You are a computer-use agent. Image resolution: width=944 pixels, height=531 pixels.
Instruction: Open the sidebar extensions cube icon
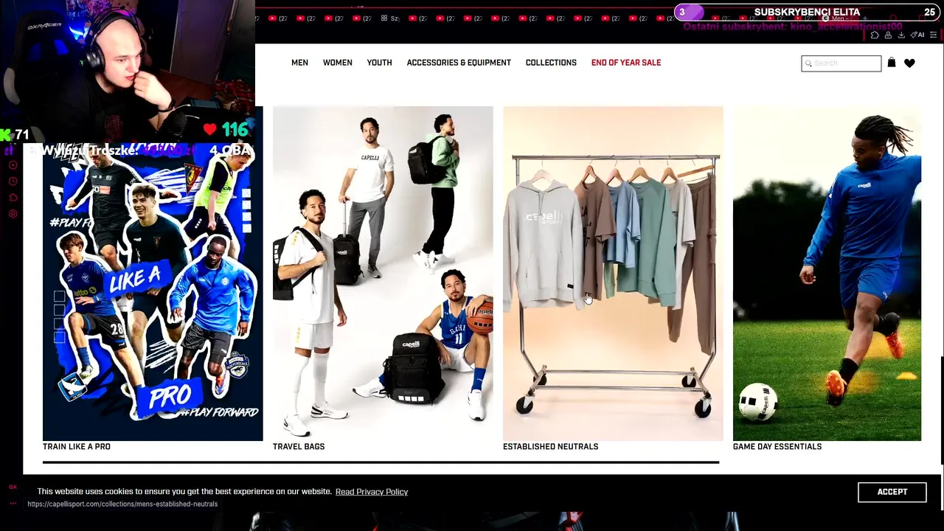tap(13, 198)
